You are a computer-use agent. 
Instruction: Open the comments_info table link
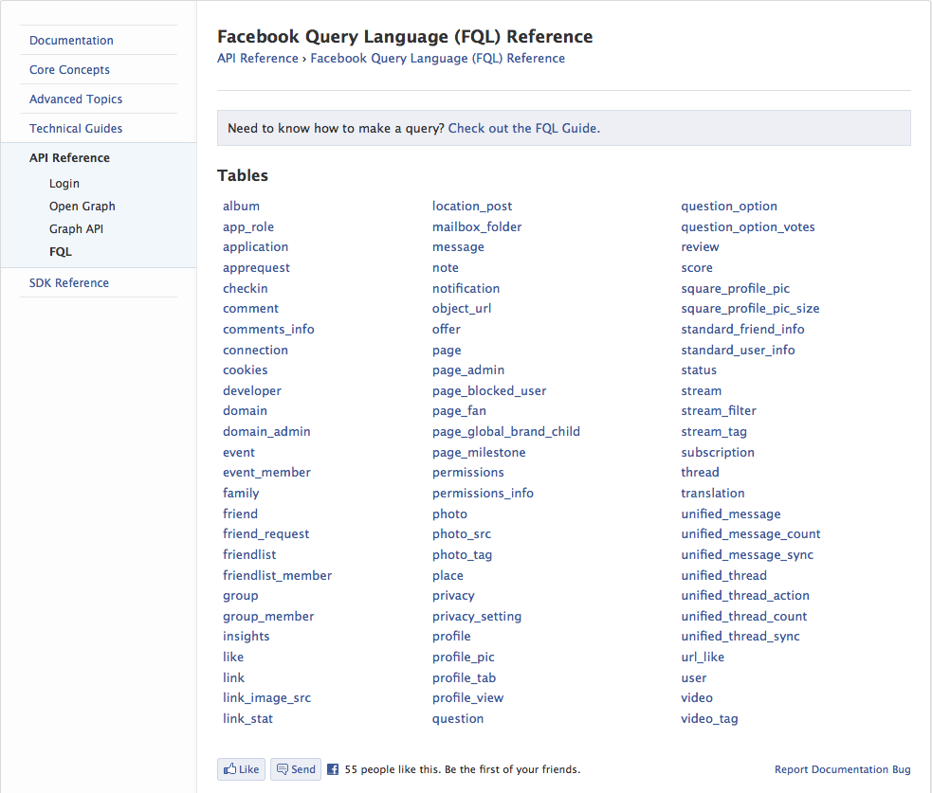(268, 329)
